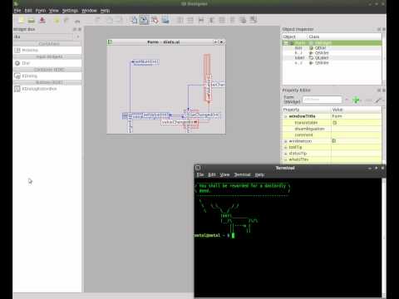
Task: Create a new form with the New toolbar icon
Action: pyautogui.click(x=22, y=20)
